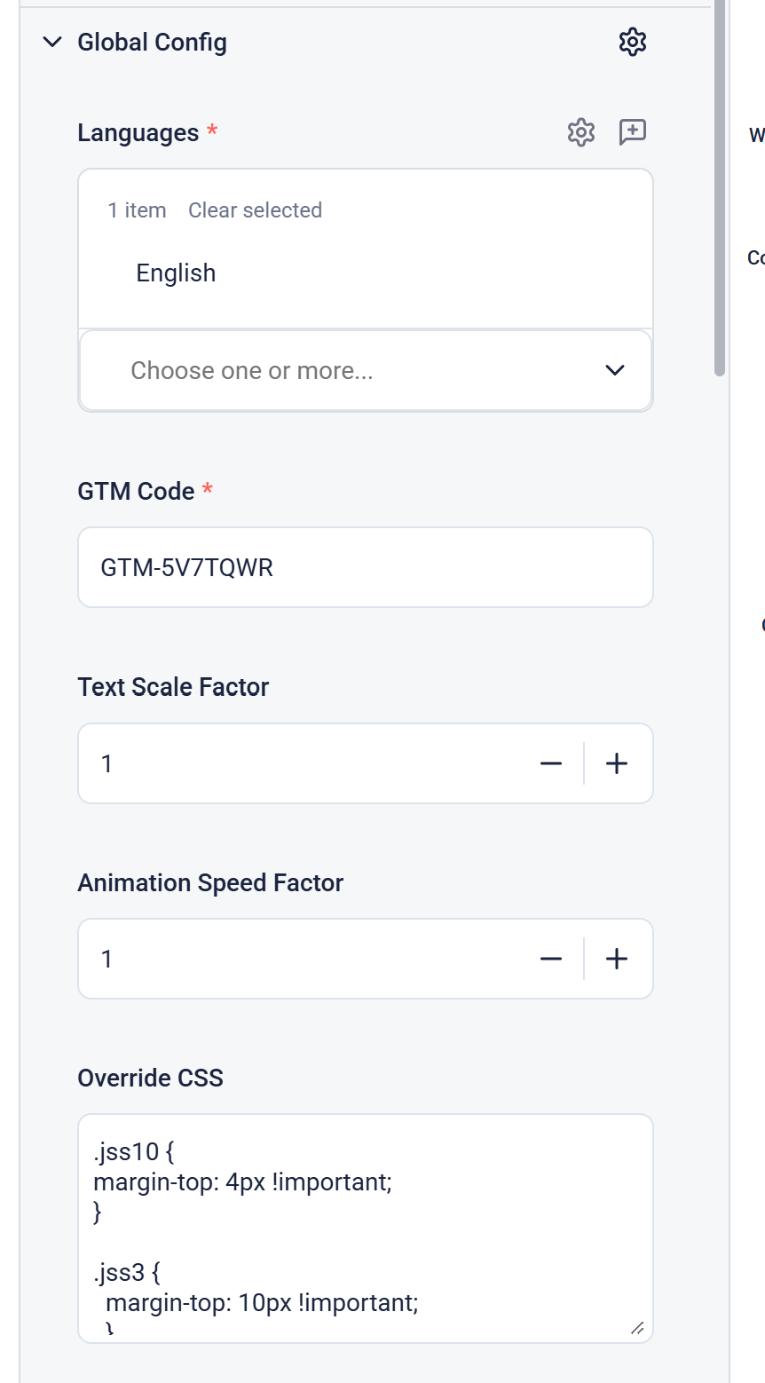Screen dimensions: 765x1383
Task: Click the Global Config section title
Action: [x=152, y=42]
